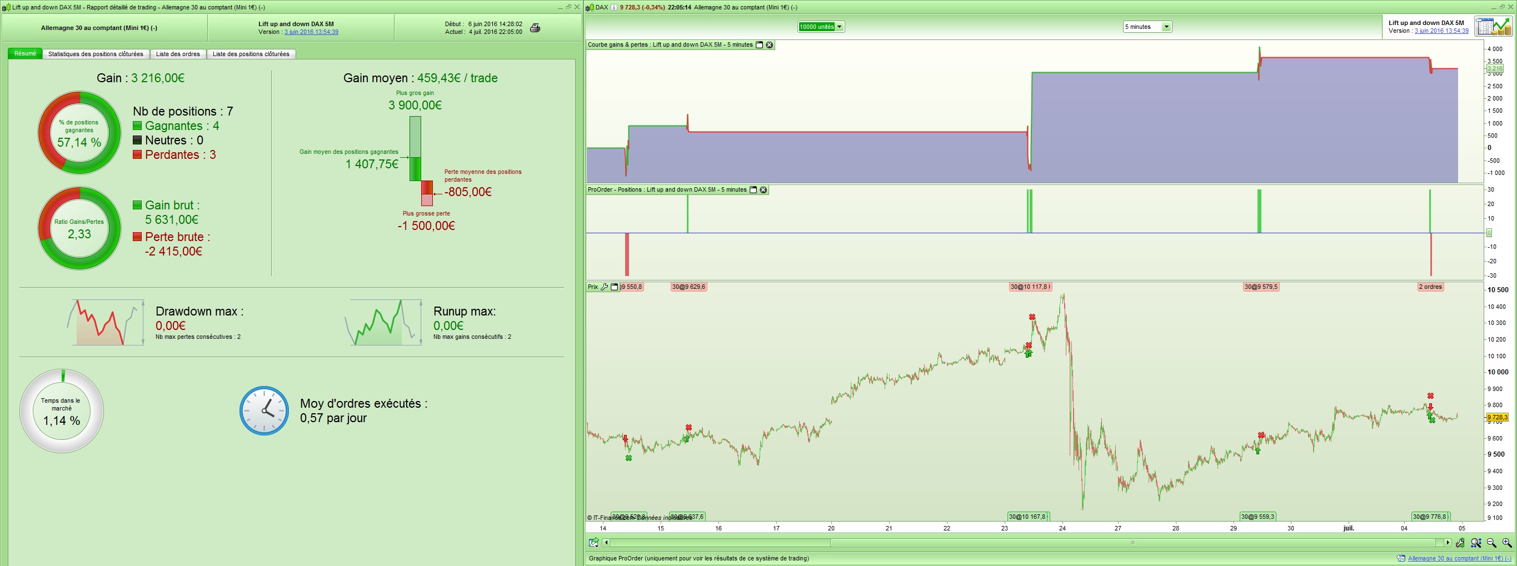Image resolution: width=1517 pixels, height=566 pixels.
Task: Zoom in the chart with the plus magnifier
Action: point(1507,543)
